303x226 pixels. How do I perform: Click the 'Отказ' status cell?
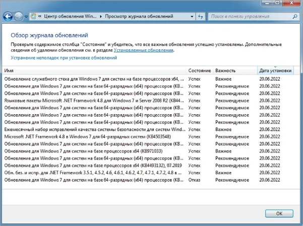(x=194, y=180)
